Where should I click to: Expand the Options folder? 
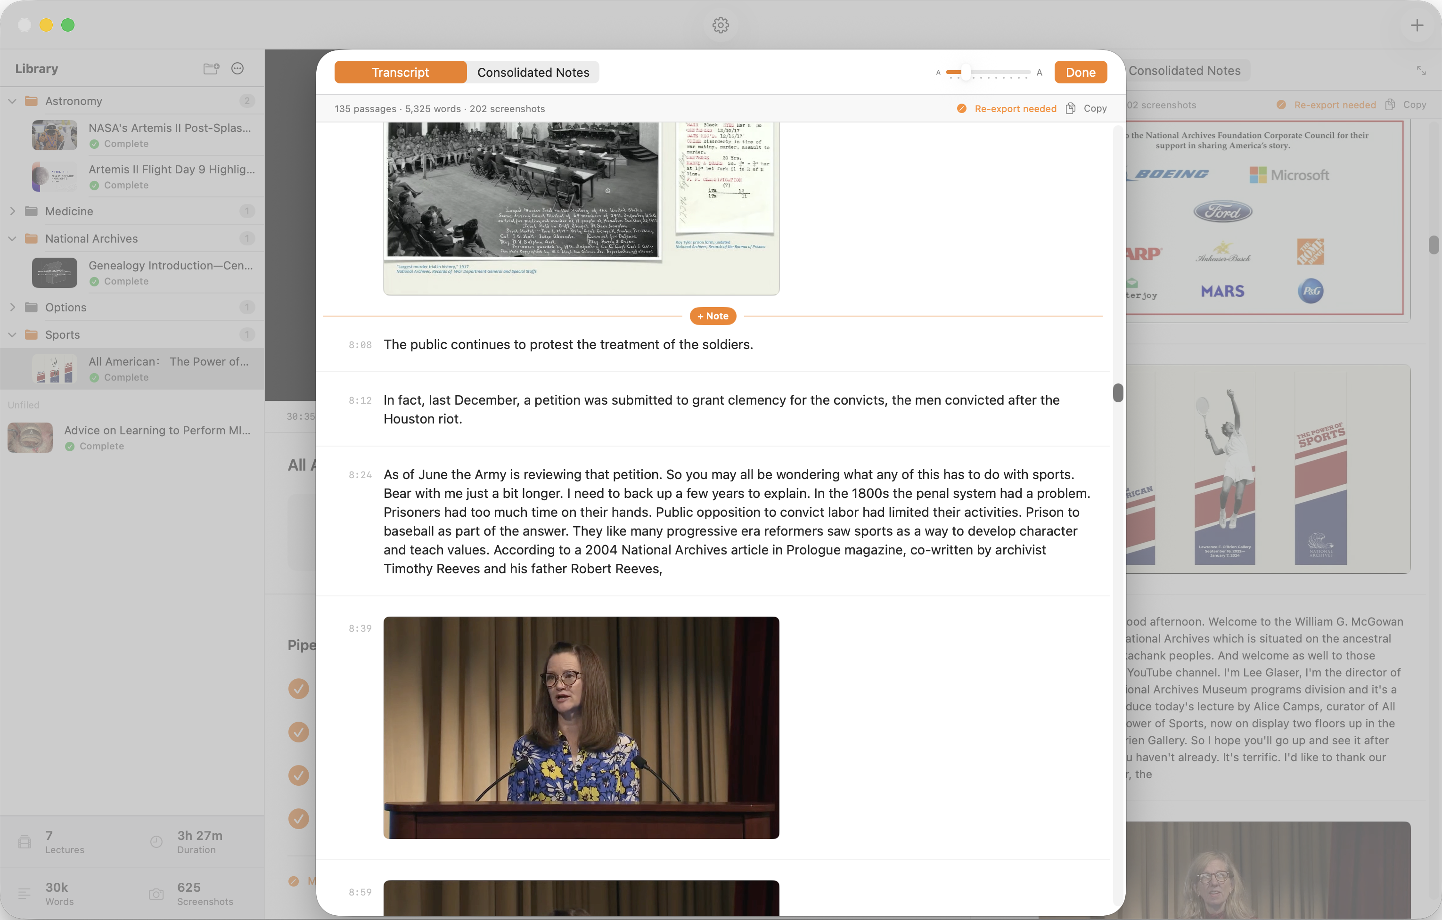point(12,307)
